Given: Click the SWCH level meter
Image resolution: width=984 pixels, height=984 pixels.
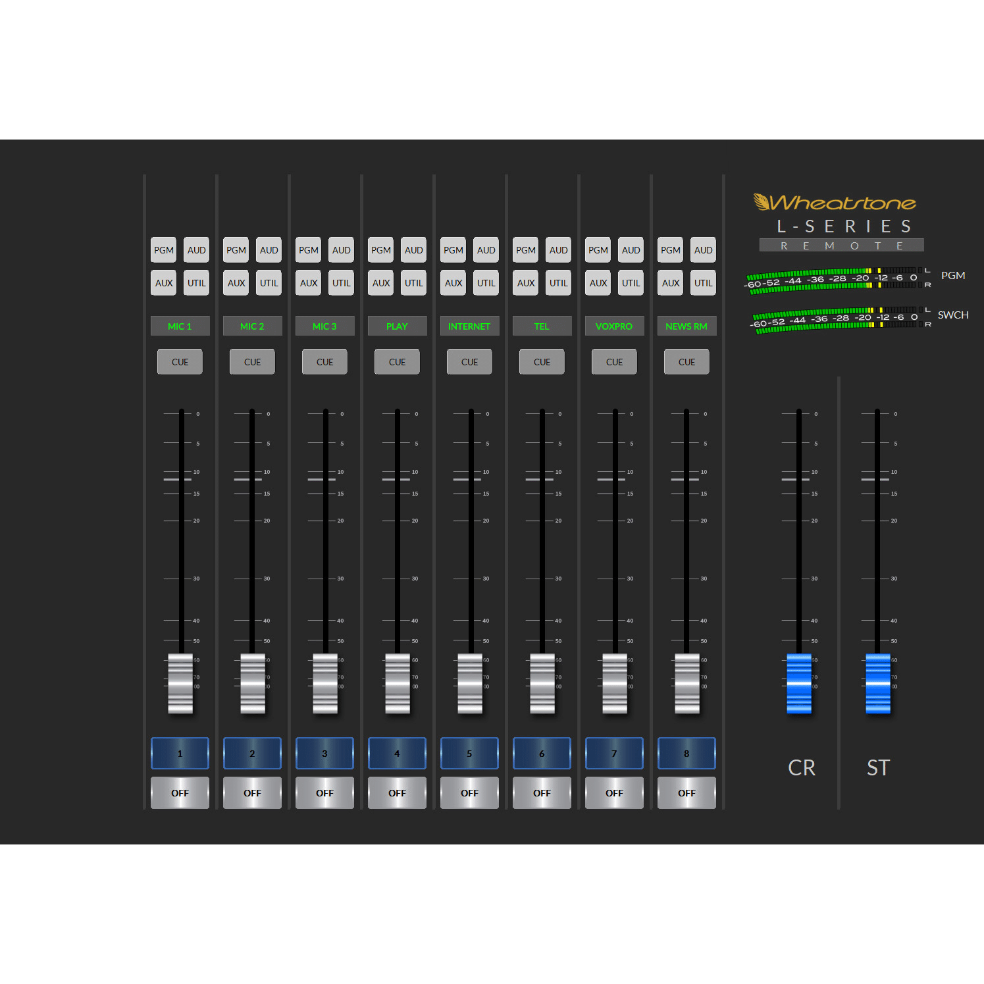Looking at the screenshot, I should (x=841, y=319).
